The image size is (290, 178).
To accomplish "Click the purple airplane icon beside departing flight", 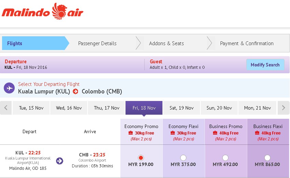I will click(x=9, y=88).
